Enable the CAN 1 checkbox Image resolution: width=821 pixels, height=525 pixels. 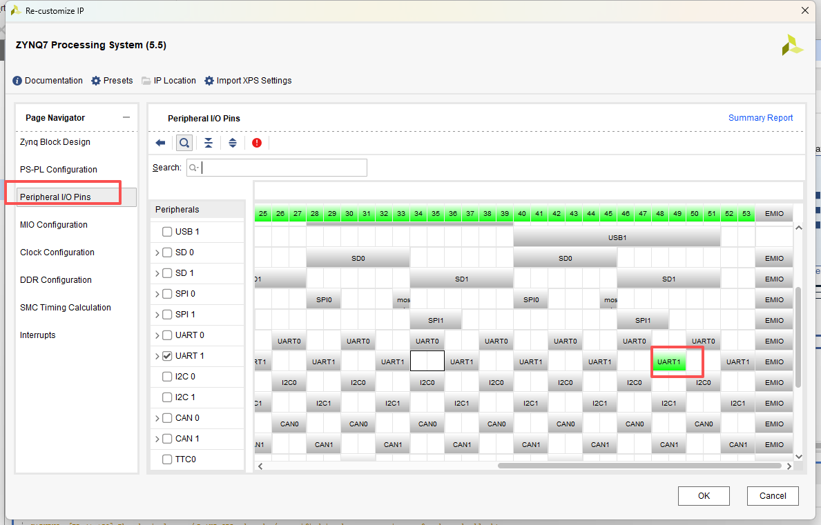tap(167, 439)
